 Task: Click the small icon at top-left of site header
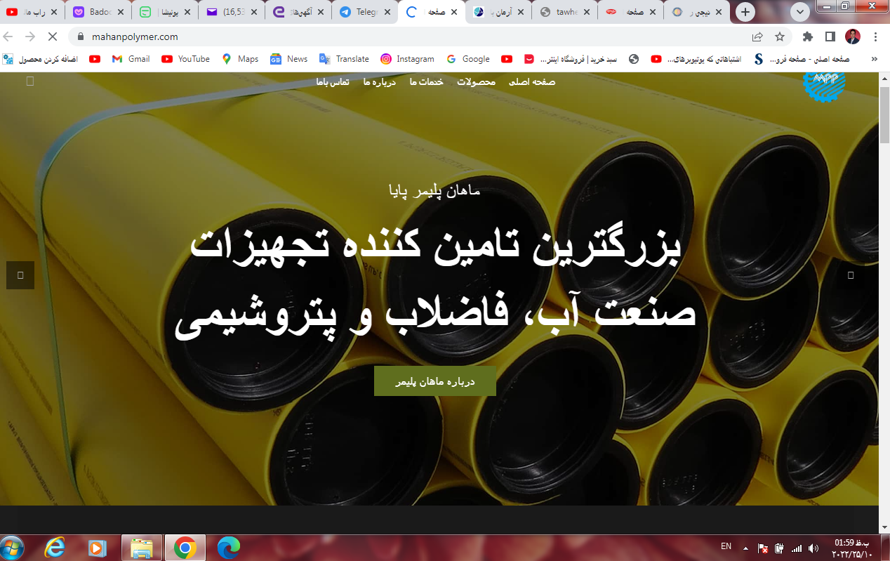point(30,81)
